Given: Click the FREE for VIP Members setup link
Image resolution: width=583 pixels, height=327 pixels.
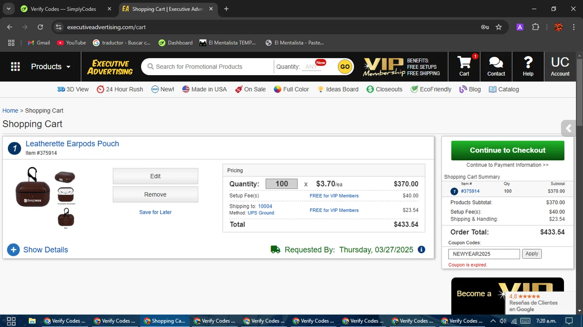Looking at the screenshot, I should [x=334, y=196].
